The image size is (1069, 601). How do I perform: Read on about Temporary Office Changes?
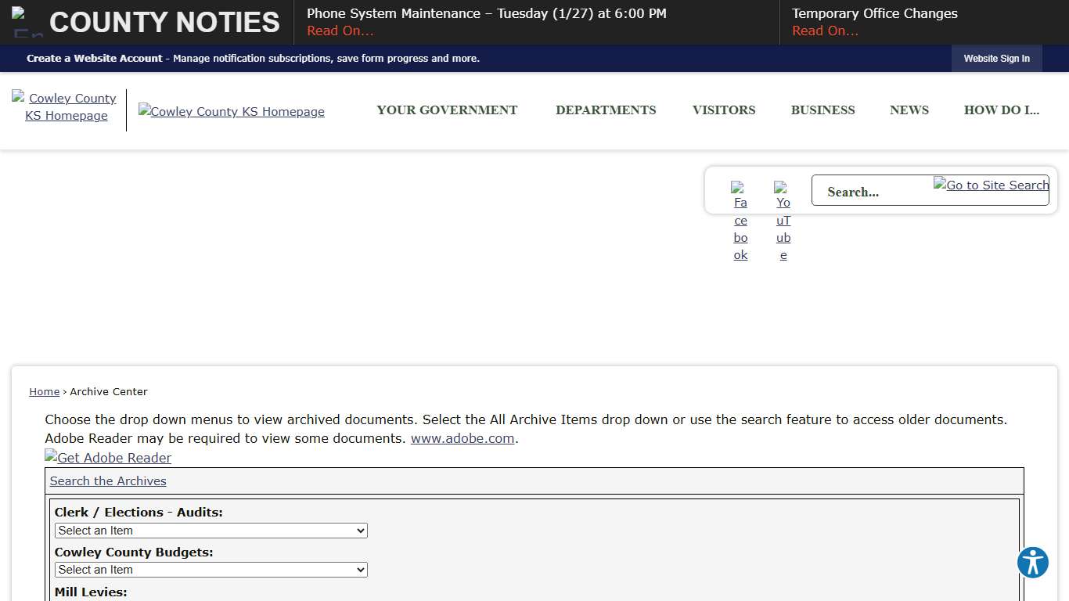[x=825, y=31]
